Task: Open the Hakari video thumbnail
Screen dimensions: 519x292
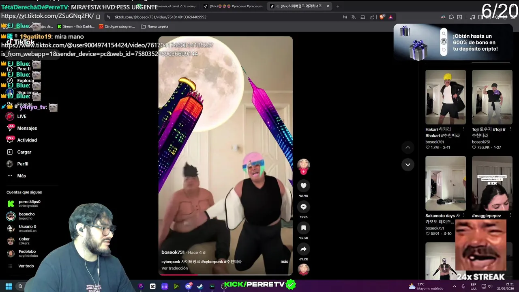Action: [446, 97]
